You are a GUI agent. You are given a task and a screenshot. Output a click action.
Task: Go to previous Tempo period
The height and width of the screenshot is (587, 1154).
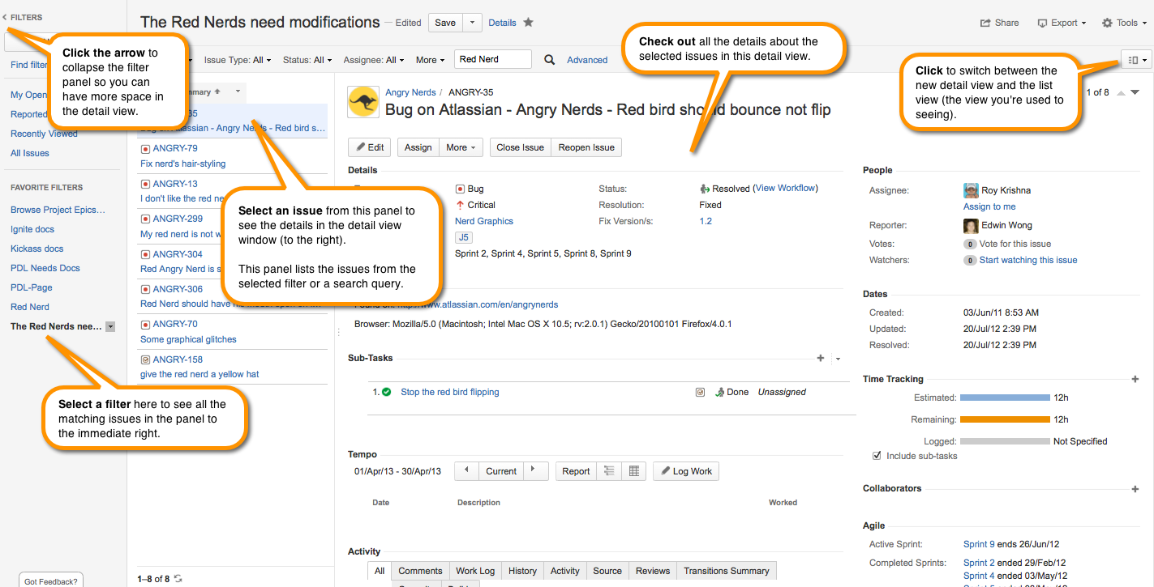click(x=466, y=470)
